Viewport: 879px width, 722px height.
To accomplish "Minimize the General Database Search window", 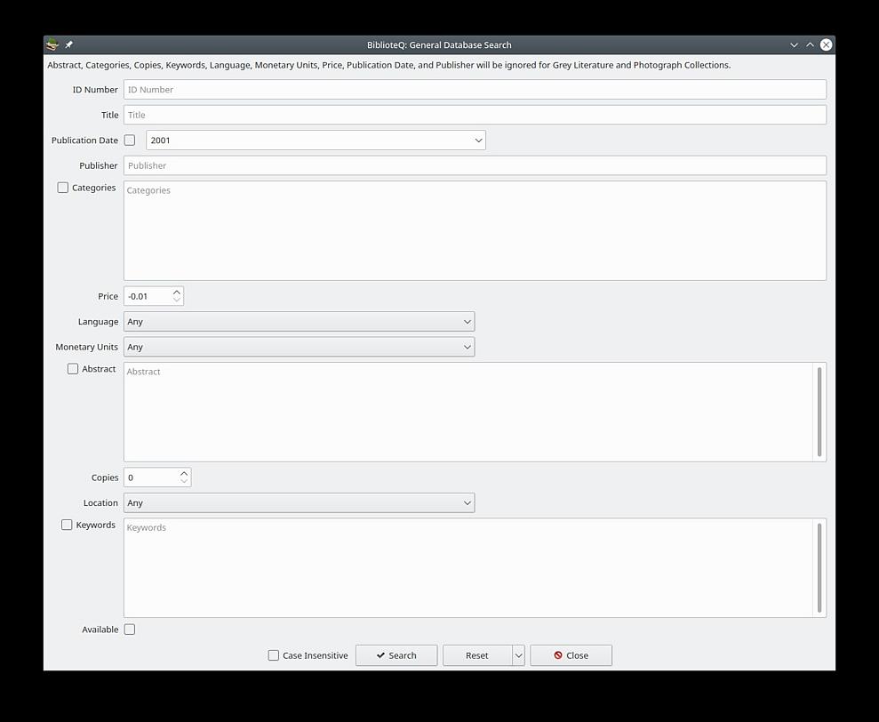I will point(794,44).
